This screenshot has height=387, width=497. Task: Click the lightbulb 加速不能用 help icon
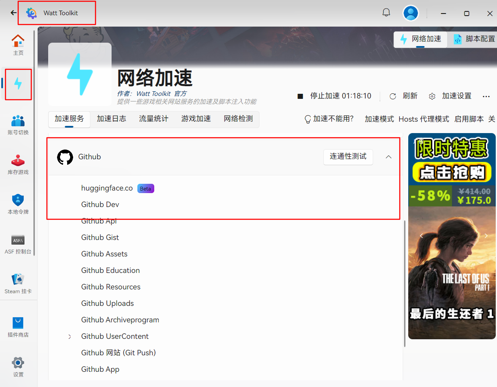tap(308, 119)
